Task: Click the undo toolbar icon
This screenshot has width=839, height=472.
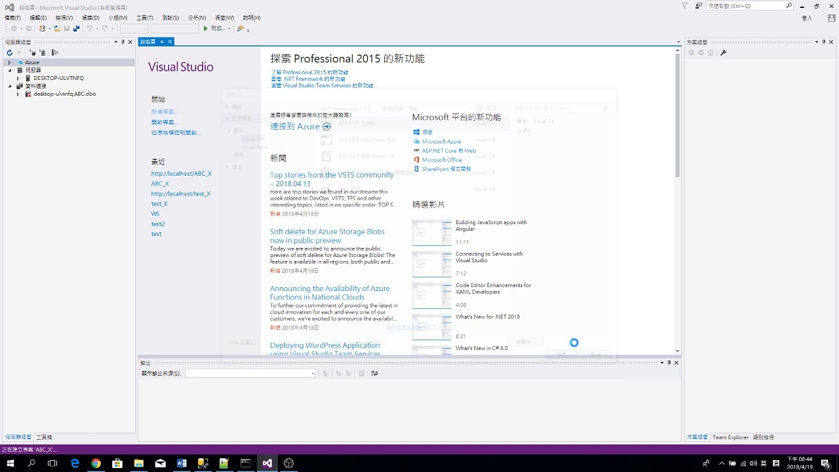Action: click(89, 28)
